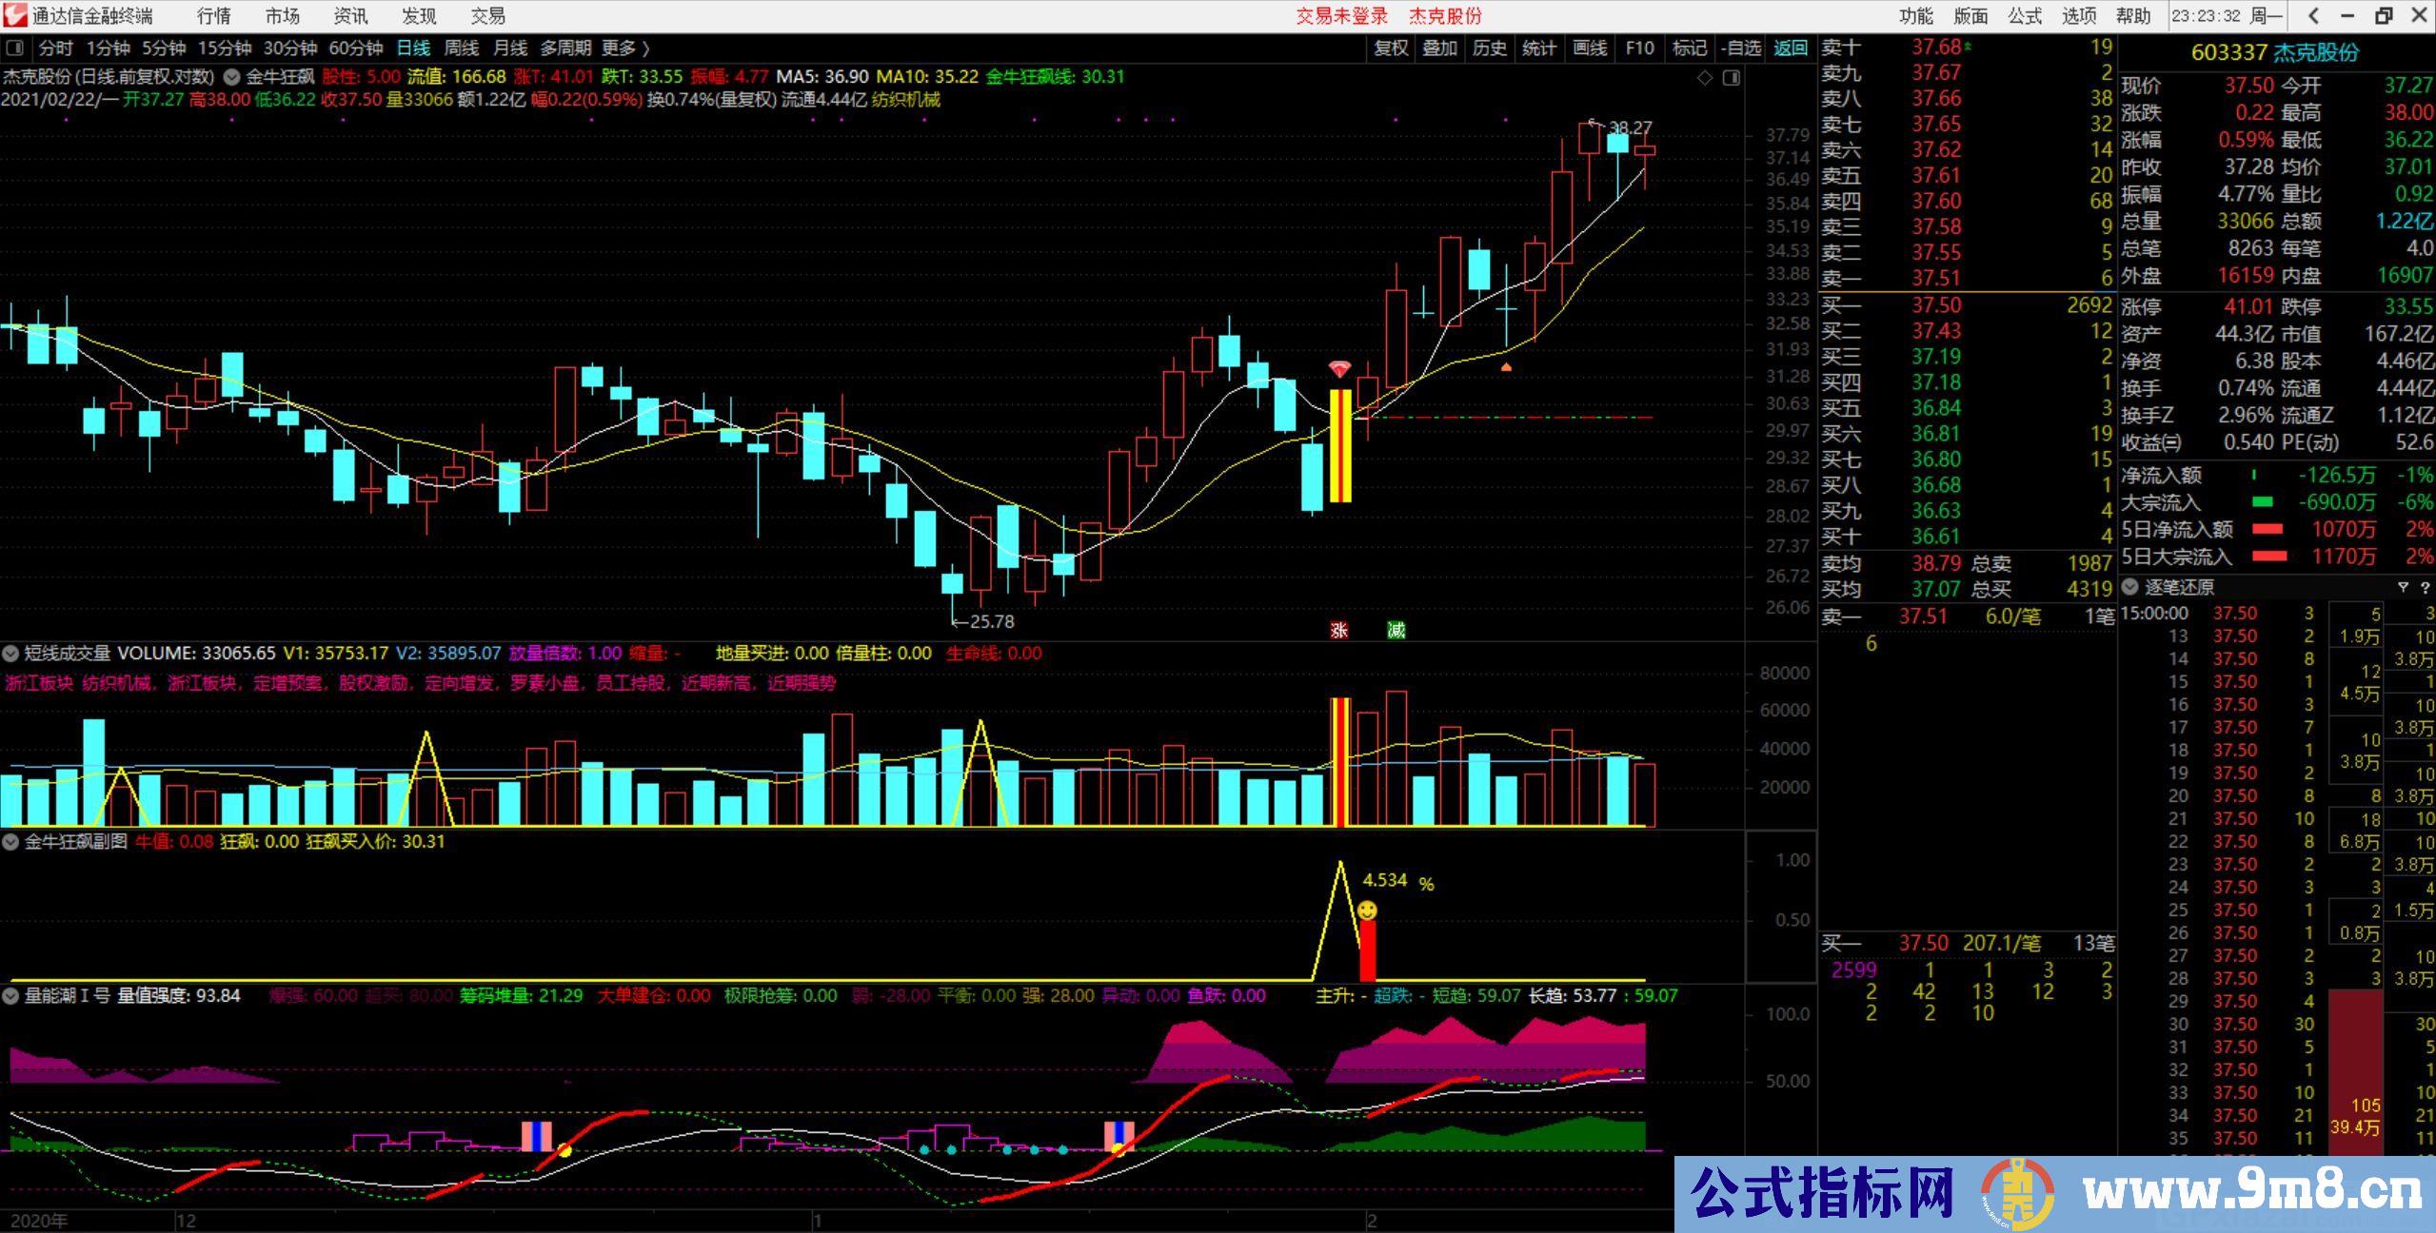Expand the 短线成交量 indicator menu
Viewport: 2436px width, 1233px height.
pos(10,654)
